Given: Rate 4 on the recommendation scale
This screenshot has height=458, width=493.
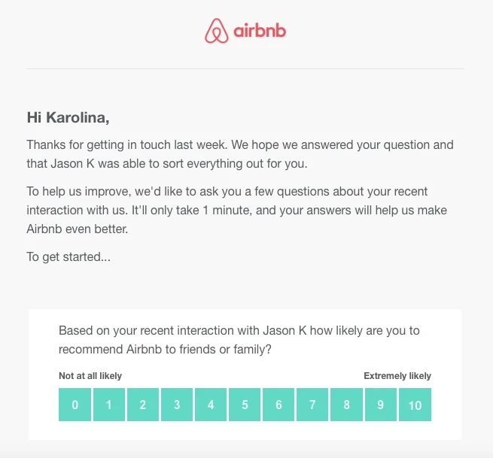Looking at the screenshot, I should click(211, 405).
